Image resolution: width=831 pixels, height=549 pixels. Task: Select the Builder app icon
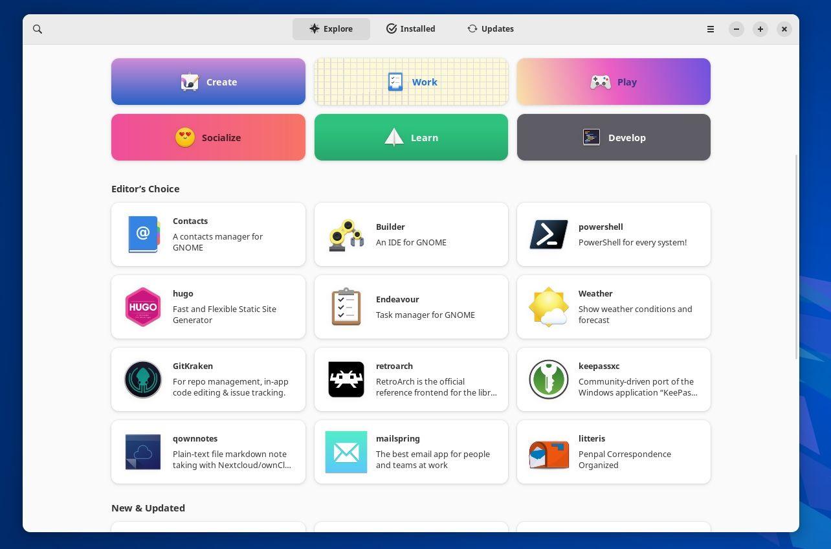[x=346, y=234]
